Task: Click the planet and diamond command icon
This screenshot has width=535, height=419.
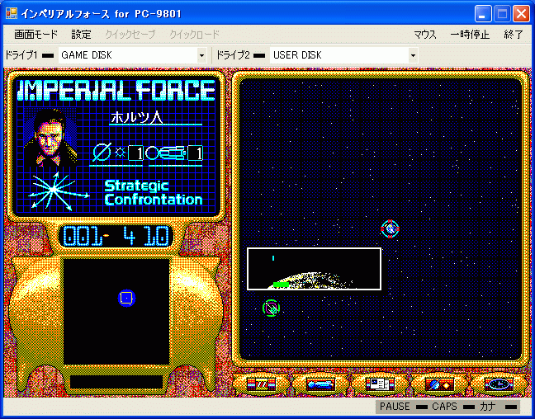Action: pyautogui.click(x=439, y=384)
